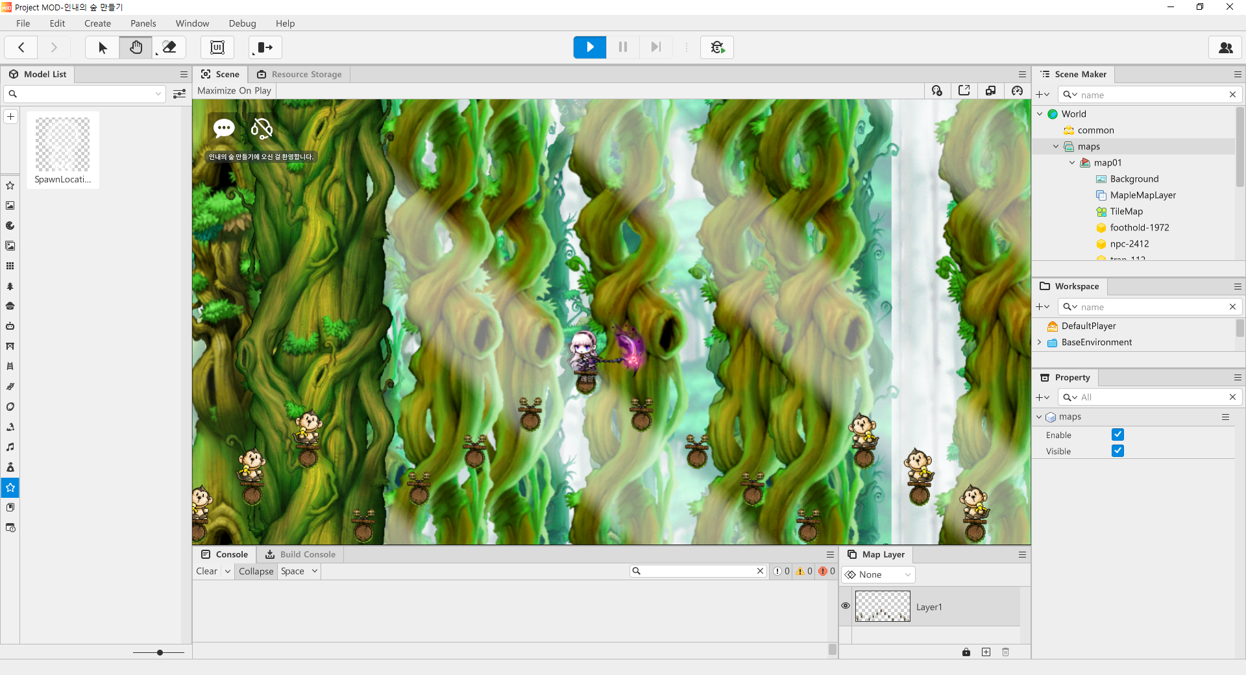
Task: Select the TileMap tree item
Action: pyautogui.click(x=1126, y=212)
